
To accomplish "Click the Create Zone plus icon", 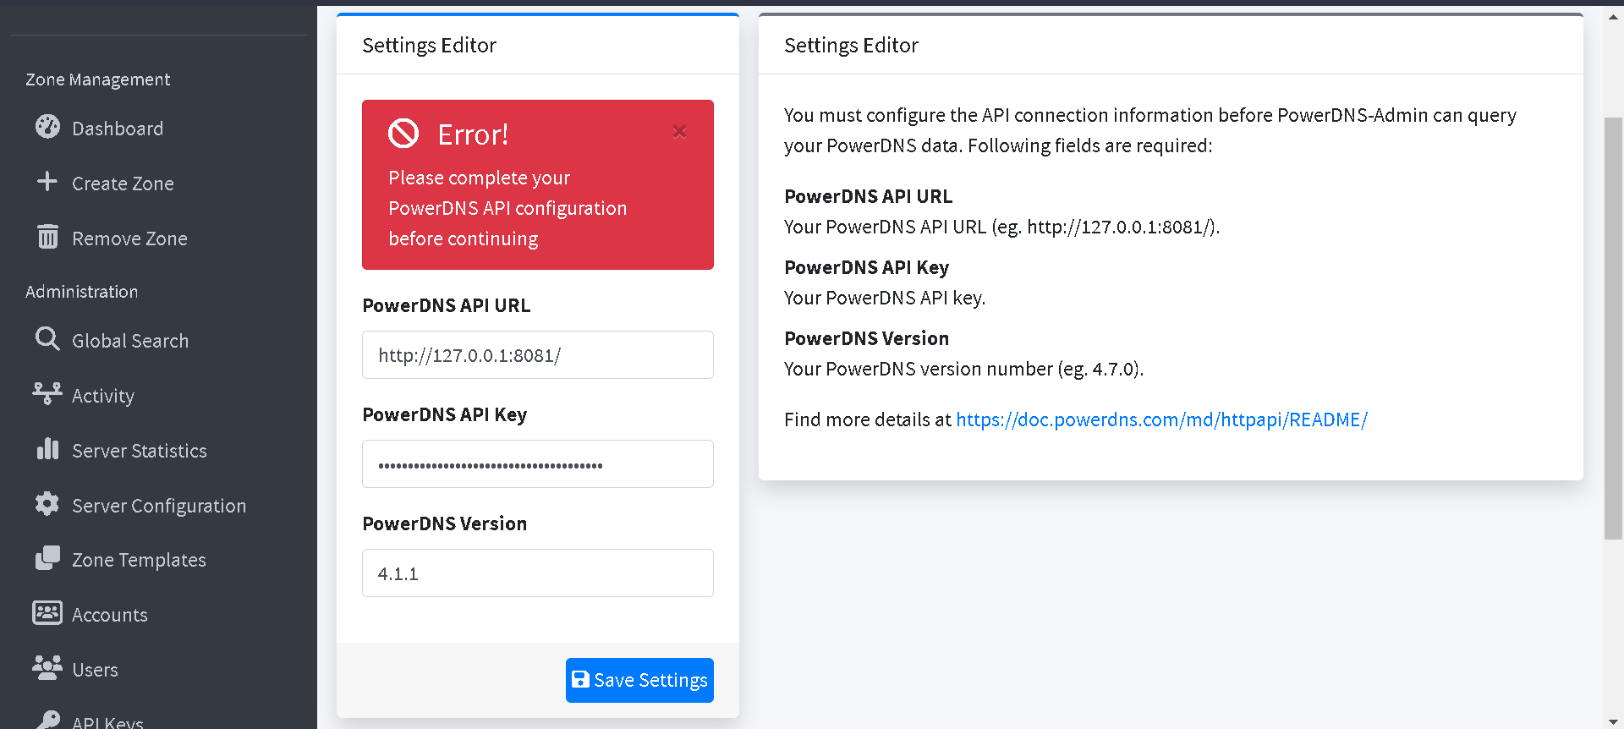I will [x=47, y=182].
